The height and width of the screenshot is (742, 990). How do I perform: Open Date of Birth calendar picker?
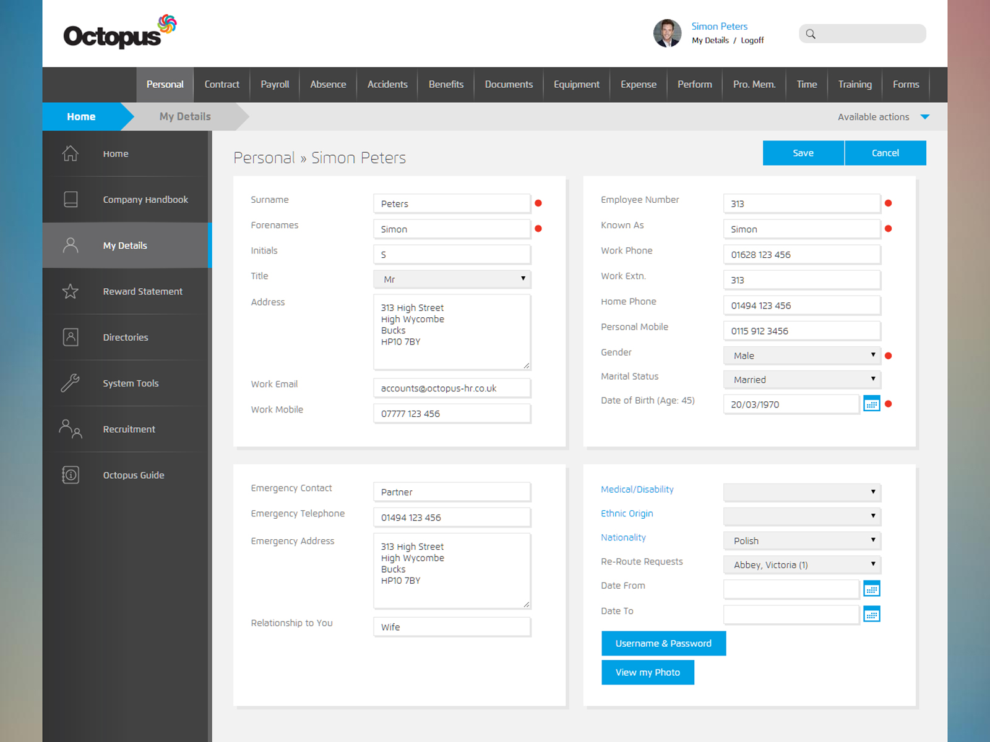pos(872,404)
